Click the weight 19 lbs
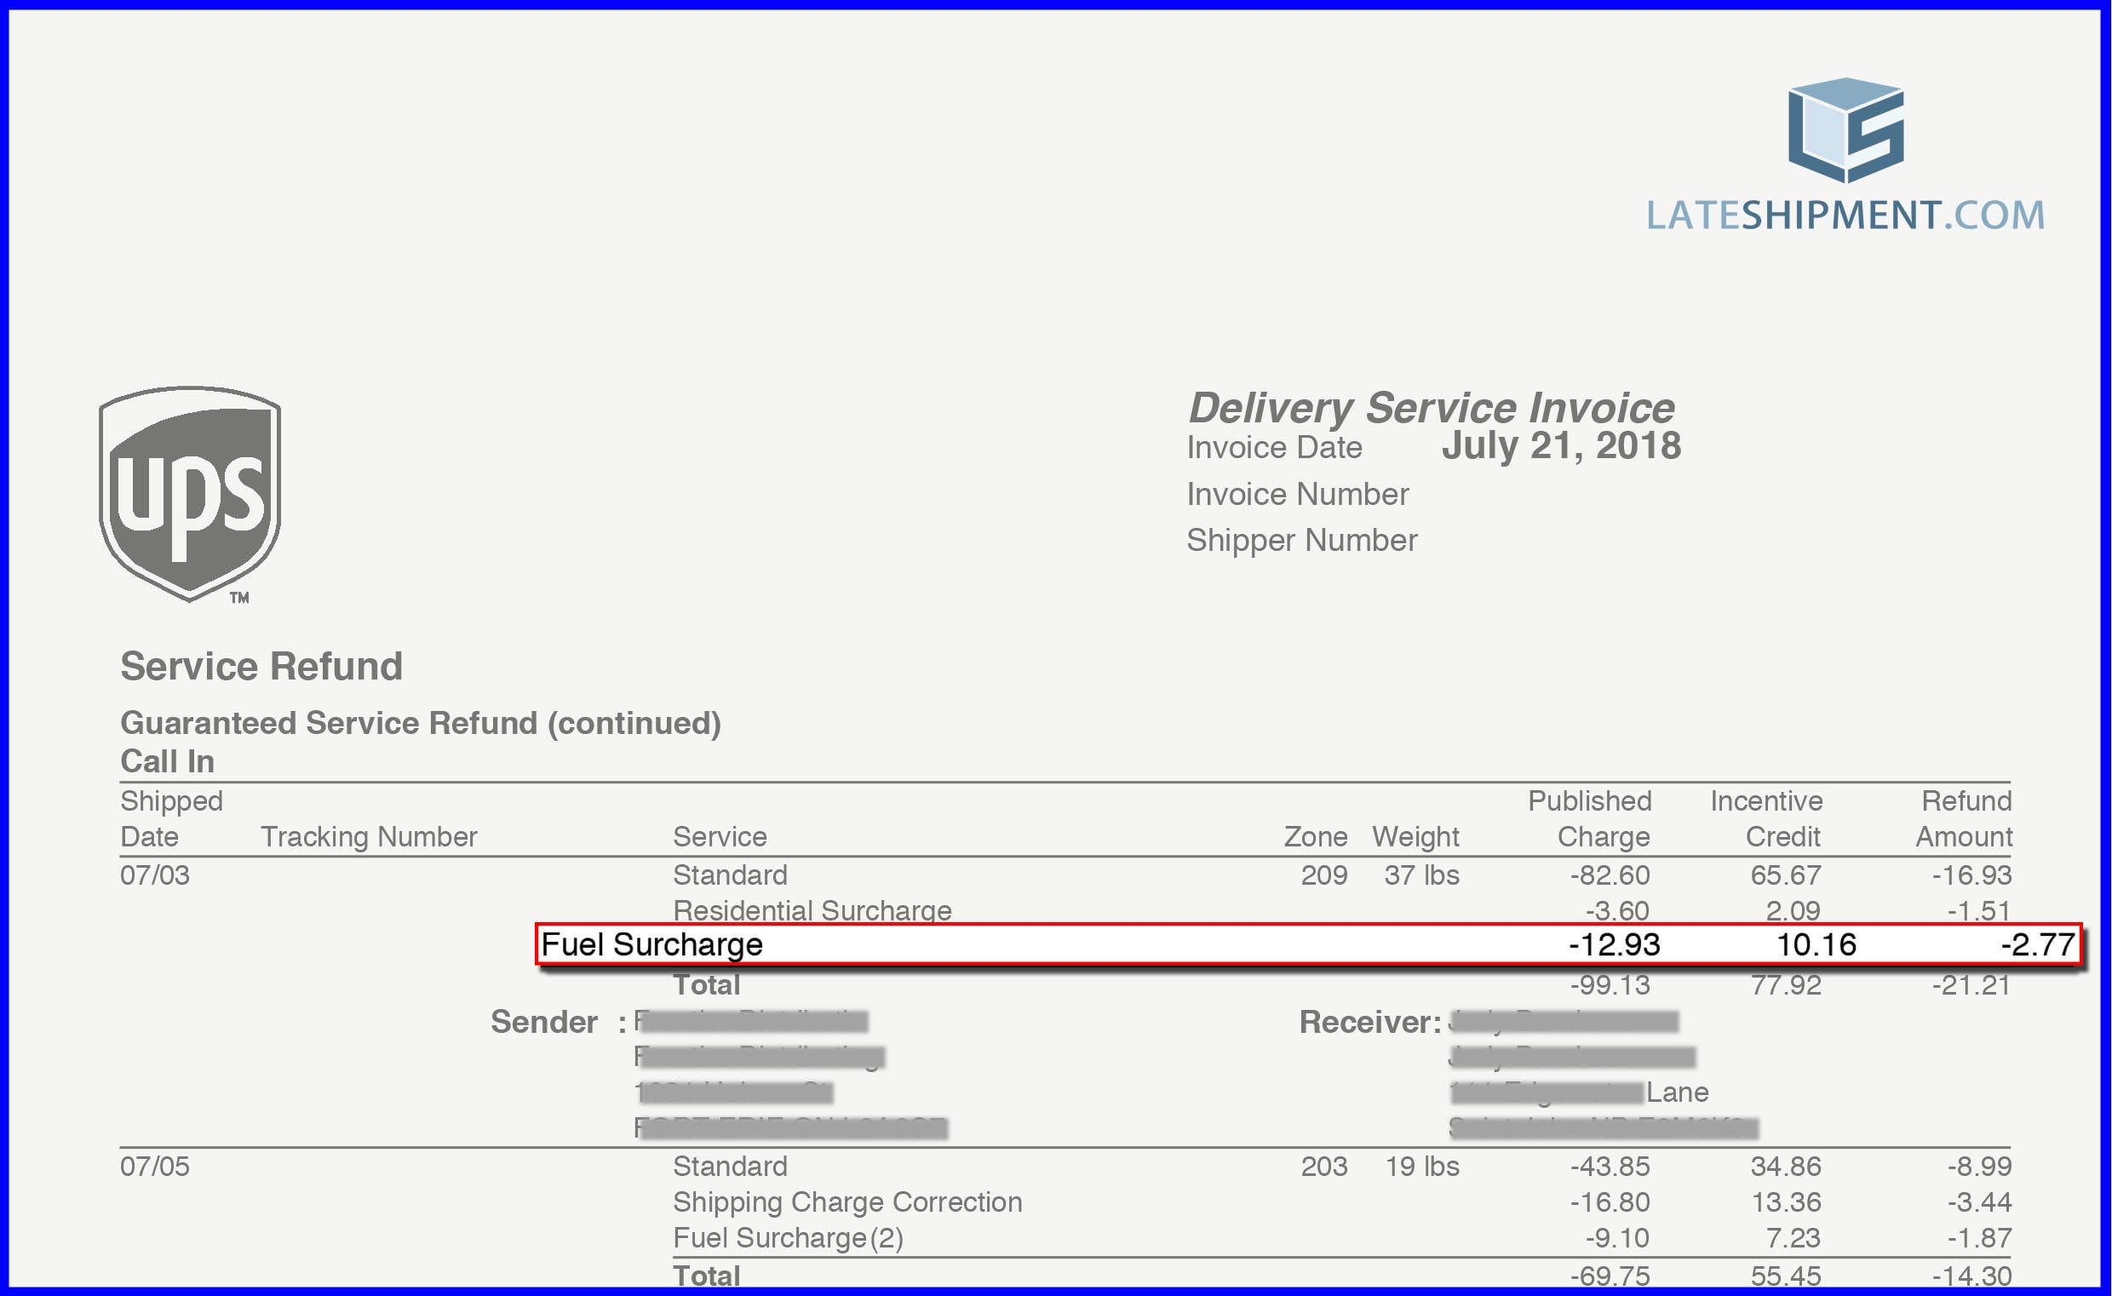This screenshot has height=1296, width=2112. [1422, 1167]
